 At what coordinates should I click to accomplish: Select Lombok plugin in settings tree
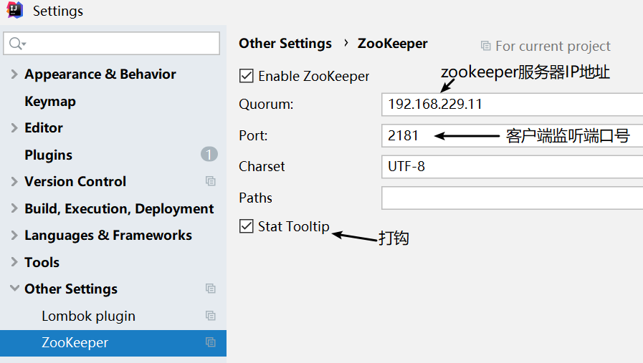[88, 316]
